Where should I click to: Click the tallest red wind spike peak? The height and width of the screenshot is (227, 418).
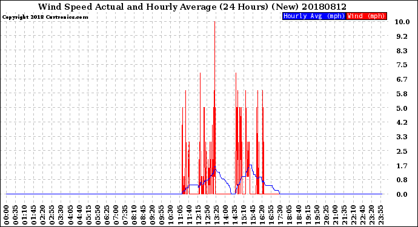(214, 22)
